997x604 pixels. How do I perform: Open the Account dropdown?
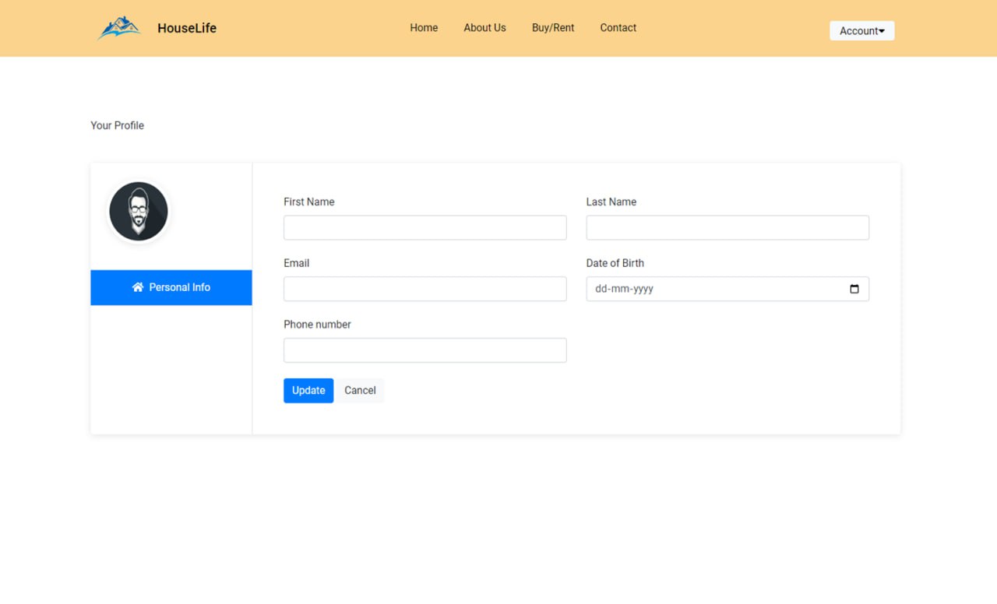coord(861,30)
